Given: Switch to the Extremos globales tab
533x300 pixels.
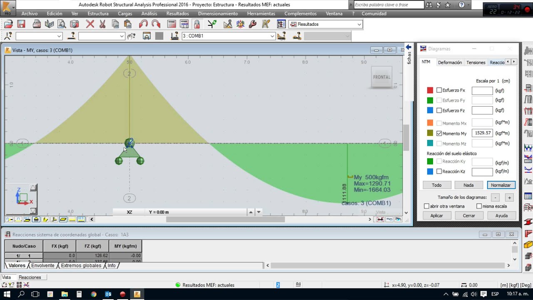Looking at the screenshot, I should [x=81, y=265].
